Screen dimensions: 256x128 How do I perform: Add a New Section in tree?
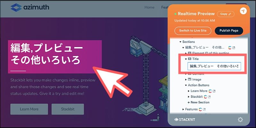point(198,102)
